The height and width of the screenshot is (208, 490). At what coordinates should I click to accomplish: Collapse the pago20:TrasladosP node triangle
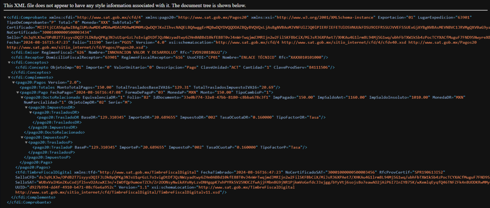click(26, 143)
